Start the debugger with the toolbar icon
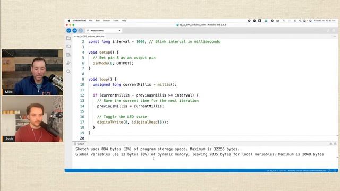 (x=81, y=31)
